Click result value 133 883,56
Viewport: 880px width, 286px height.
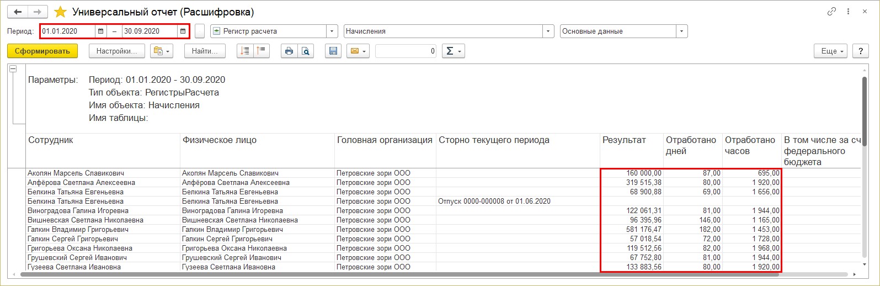click(632, 267)
